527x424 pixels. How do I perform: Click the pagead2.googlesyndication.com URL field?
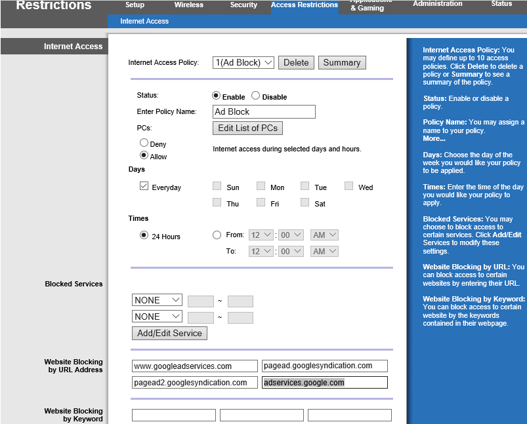click(x=195, y=382)
